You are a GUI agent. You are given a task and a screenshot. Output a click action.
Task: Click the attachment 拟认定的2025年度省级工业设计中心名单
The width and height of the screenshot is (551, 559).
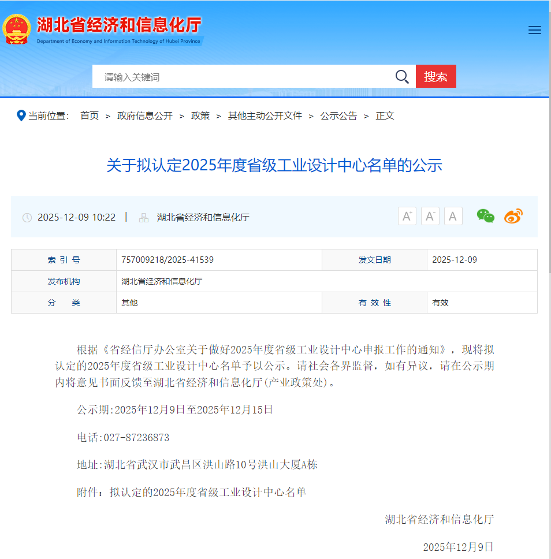coord(208,492)
